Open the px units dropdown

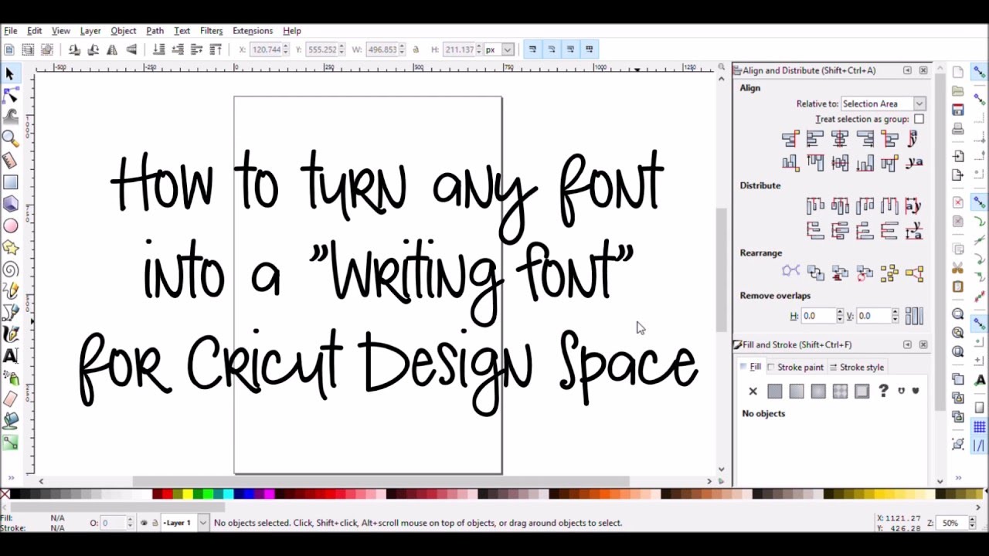tap(498, 49)
